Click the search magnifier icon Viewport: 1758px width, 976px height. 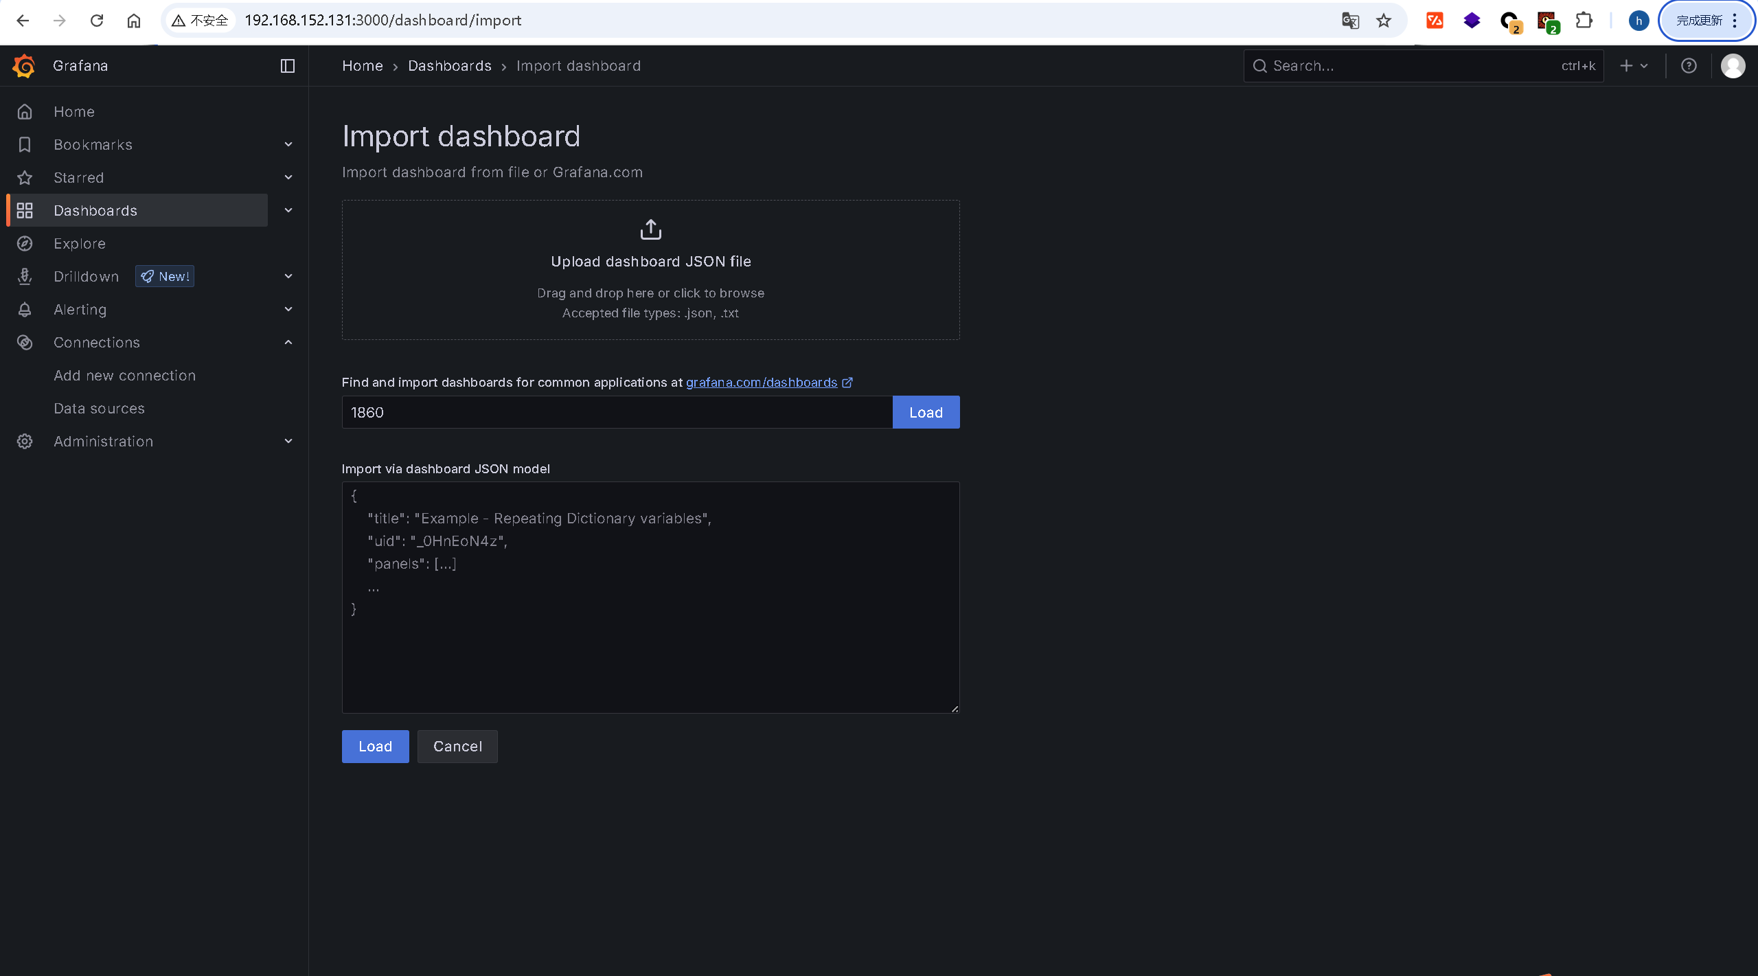[1259, 66]
